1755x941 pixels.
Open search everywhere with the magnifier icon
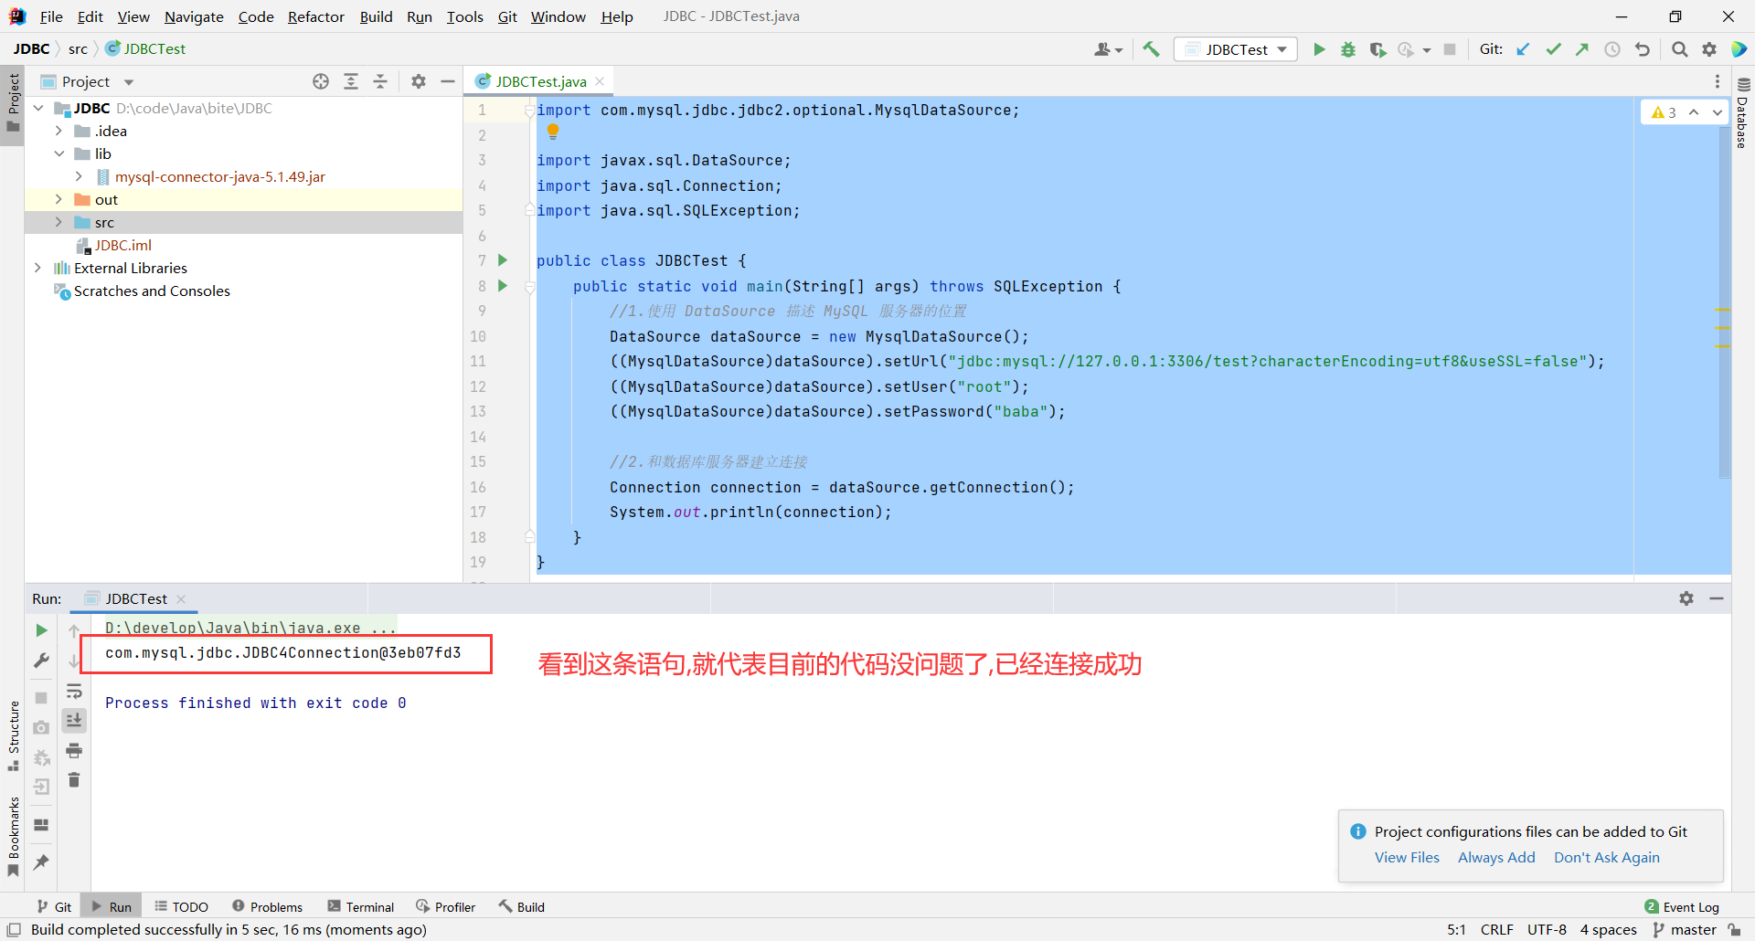(x=1680, y=49)
